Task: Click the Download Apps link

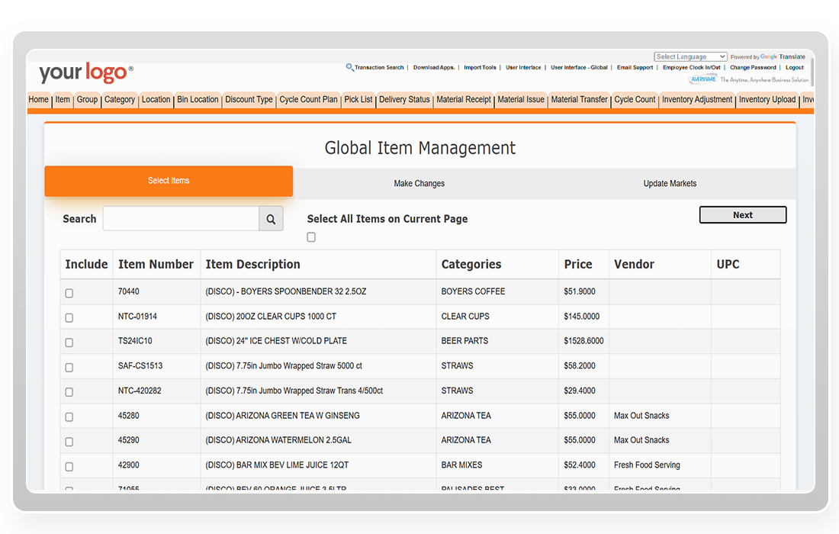Action: [x=434, y=67]
